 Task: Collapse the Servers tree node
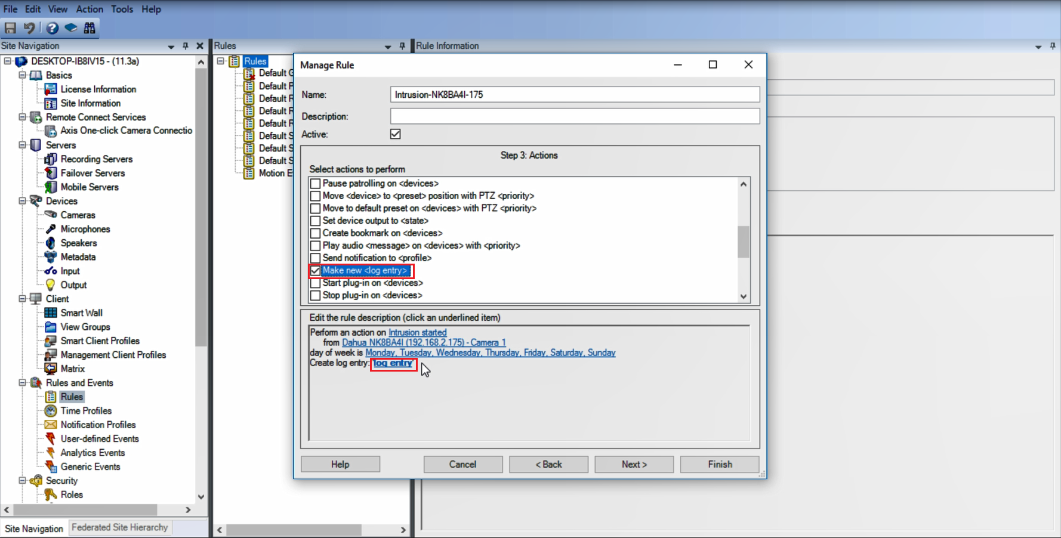coord(22,145)
